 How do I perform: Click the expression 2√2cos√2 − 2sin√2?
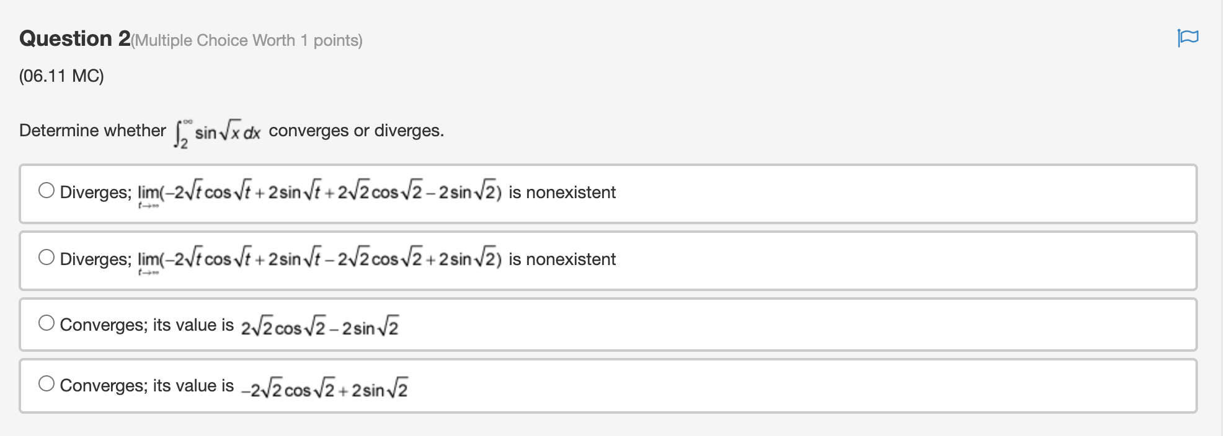(320, 326)
